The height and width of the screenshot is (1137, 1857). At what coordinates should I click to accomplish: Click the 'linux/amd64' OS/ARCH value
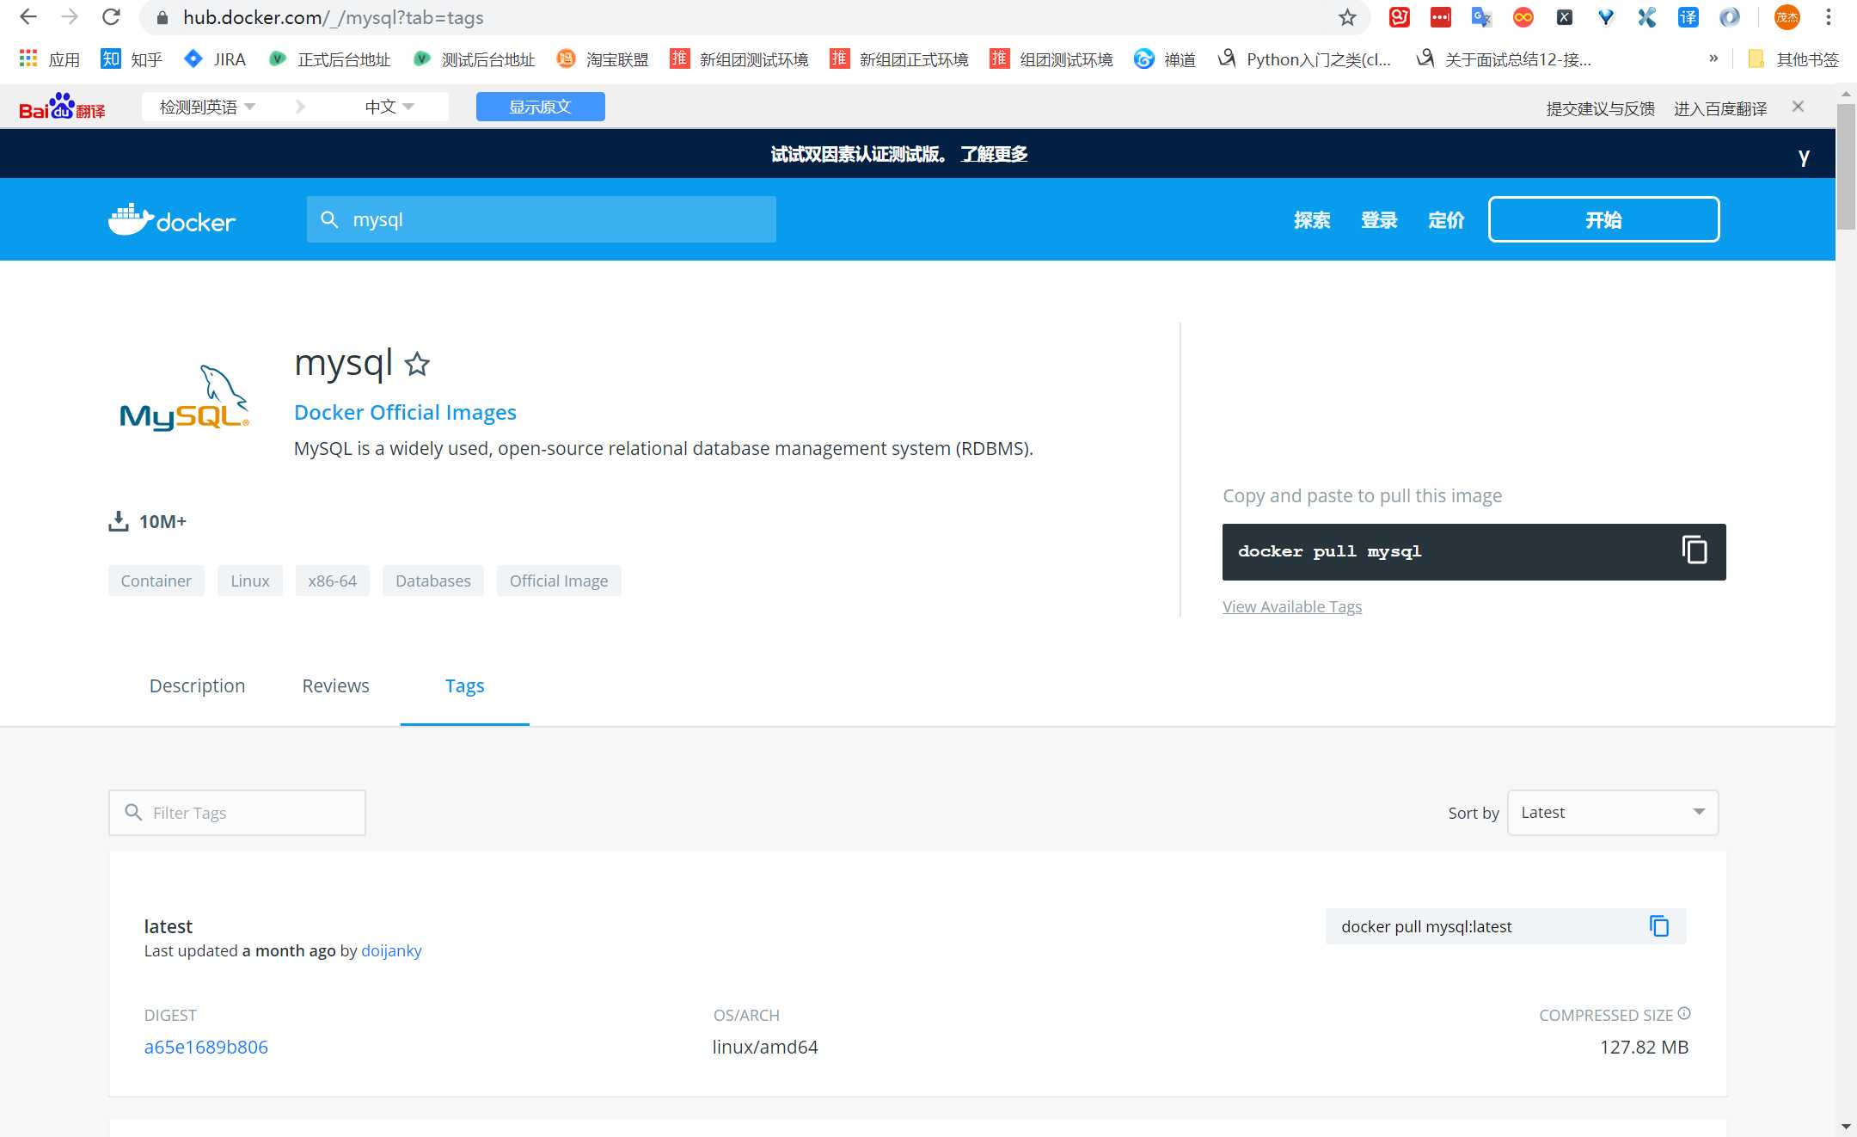(765, 1047)
